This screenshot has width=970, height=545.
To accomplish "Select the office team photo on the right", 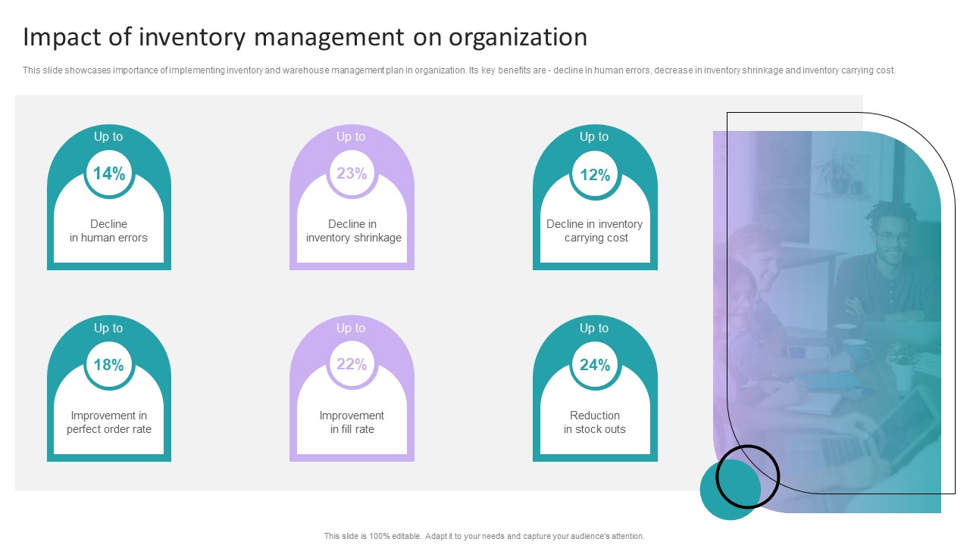I will (x=827, y=322).
